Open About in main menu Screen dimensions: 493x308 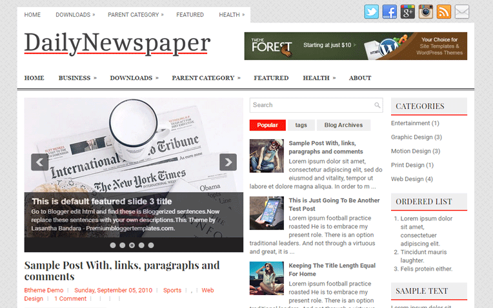360,78
